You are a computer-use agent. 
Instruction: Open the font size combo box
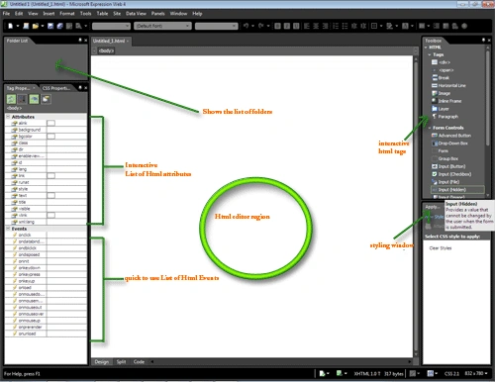[x=216, y=26]
